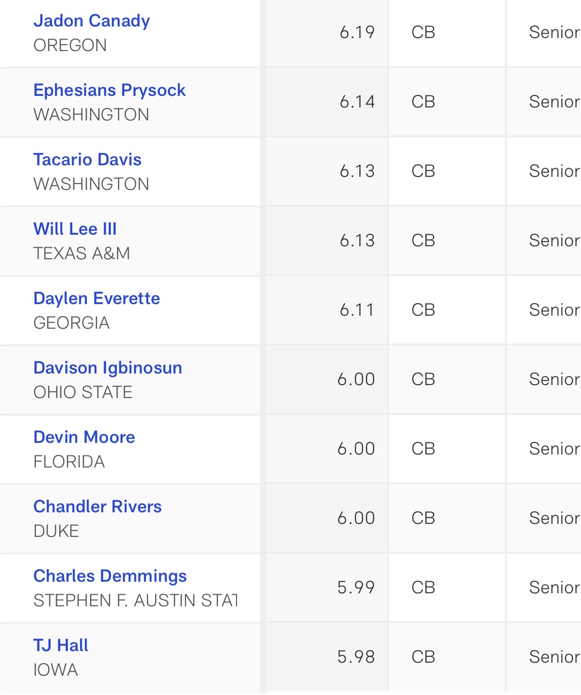This screenshot has height=695, width=581.
Task: Click Ephesians Prysock's 6.14 grade cell
Action: pyautogui.click(x=357, y=102)
